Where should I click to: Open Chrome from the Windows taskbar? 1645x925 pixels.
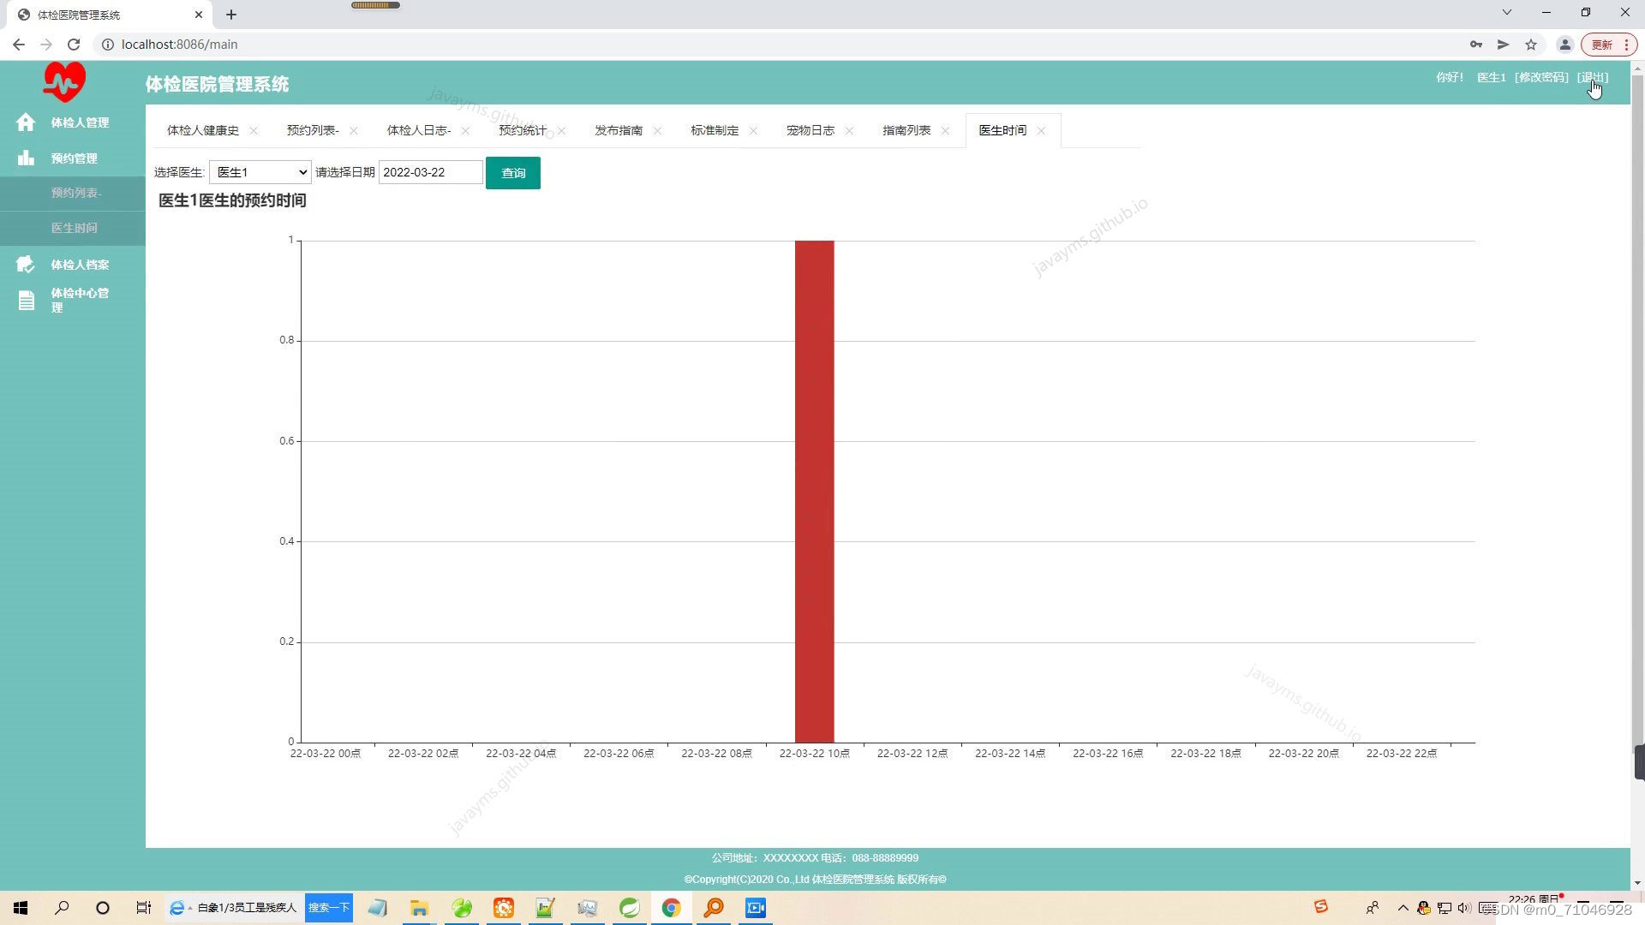coord(671,908)
